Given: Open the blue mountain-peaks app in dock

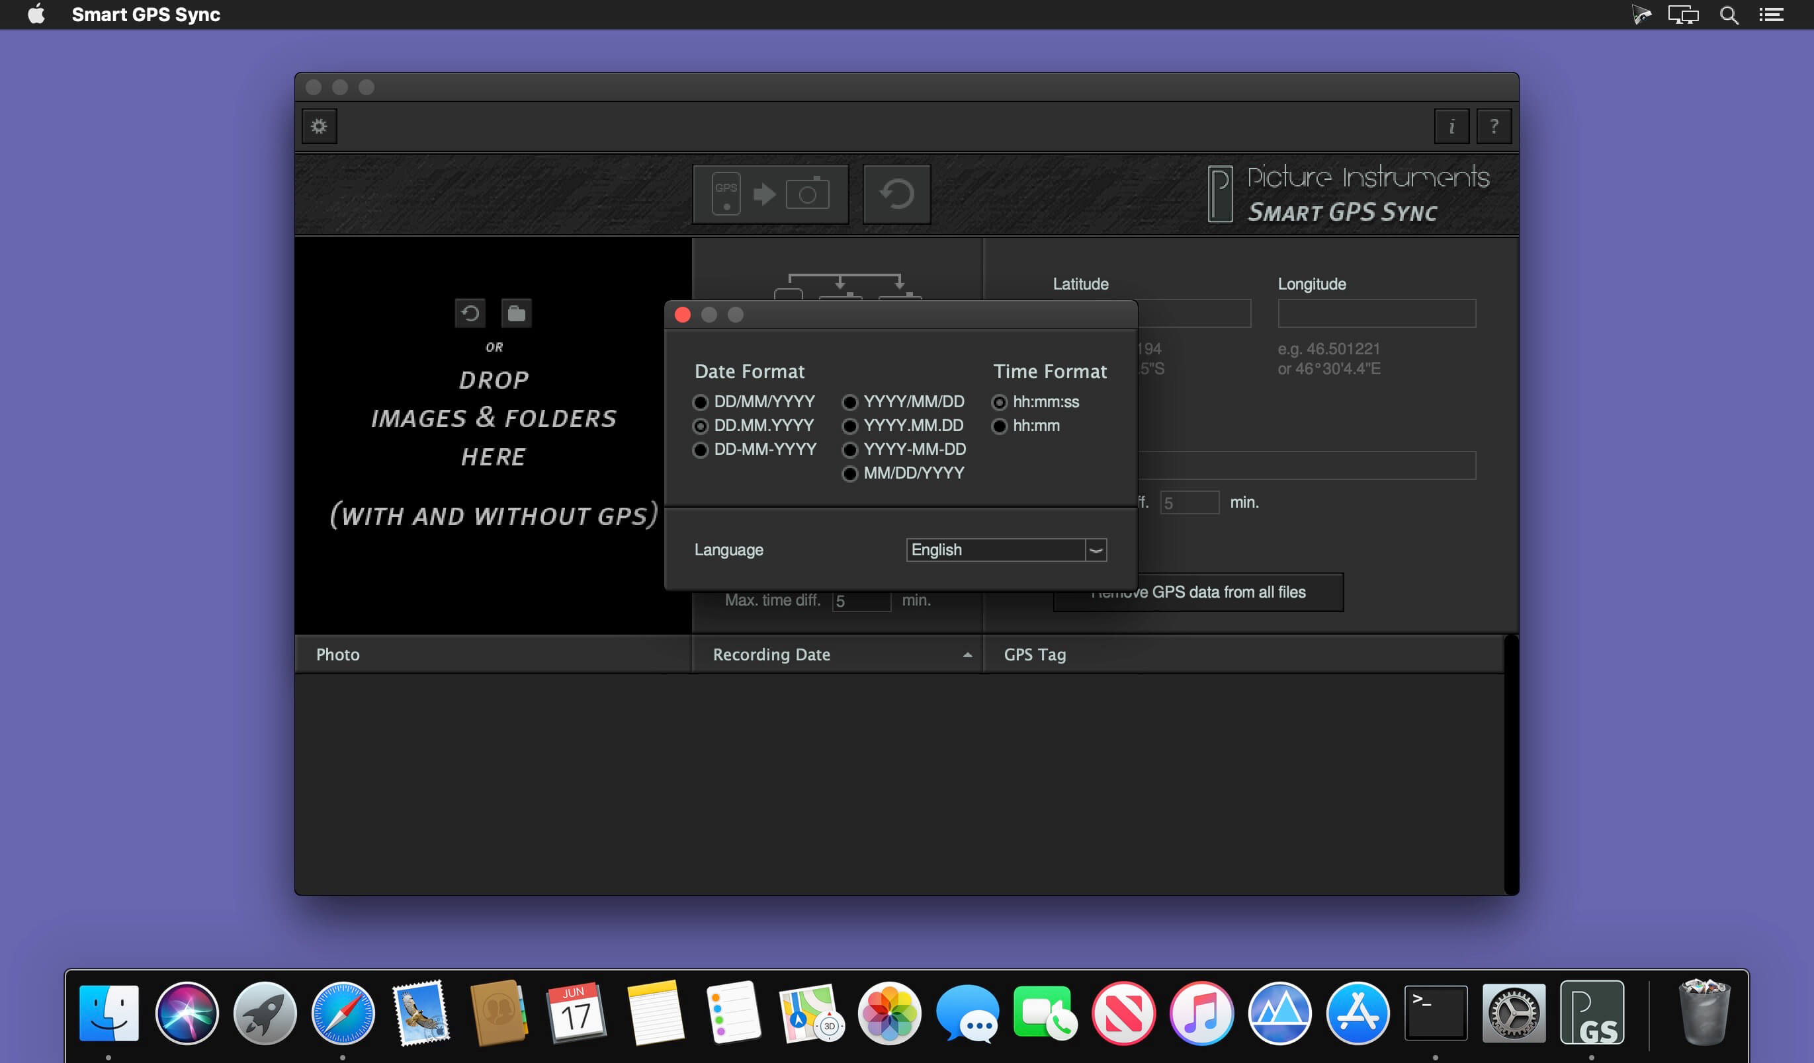Looking at the screenshot, I should click(x=1279, y=1013).
